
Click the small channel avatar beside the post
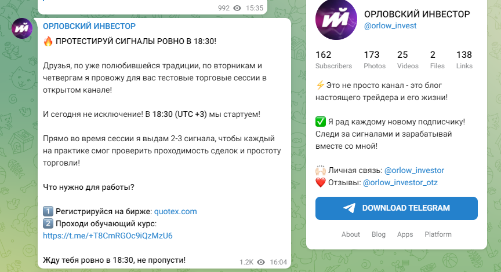point(22,28)
